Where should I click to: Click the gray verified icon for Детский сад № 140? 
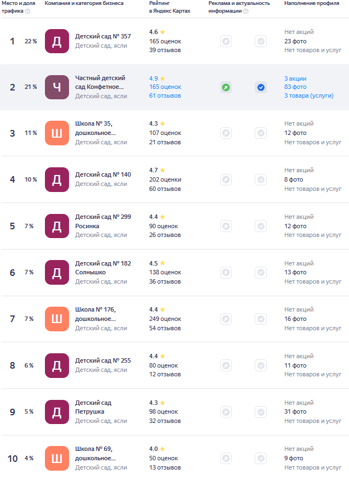(261, 180)
